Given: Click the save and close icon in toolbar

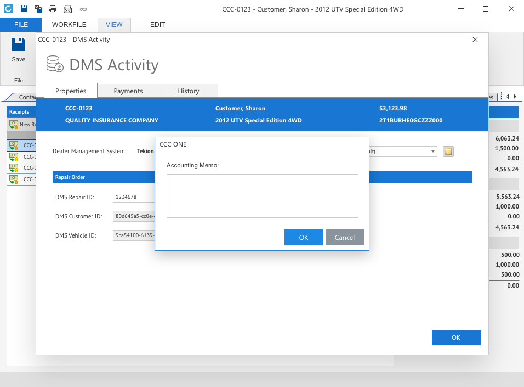Looking at the screenshot, I should pos(38,9).
